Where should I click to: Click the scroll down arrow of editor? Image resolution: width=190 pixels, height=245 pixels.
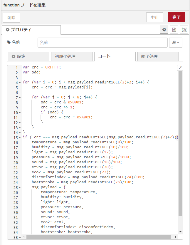click(181, 232)
